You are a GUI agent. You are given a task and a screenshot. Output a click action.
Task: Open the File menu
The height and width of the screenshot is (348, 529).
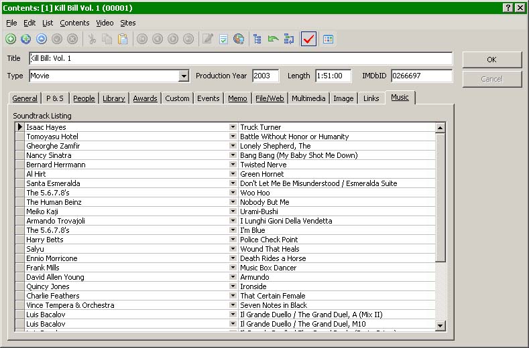(11, 23)
